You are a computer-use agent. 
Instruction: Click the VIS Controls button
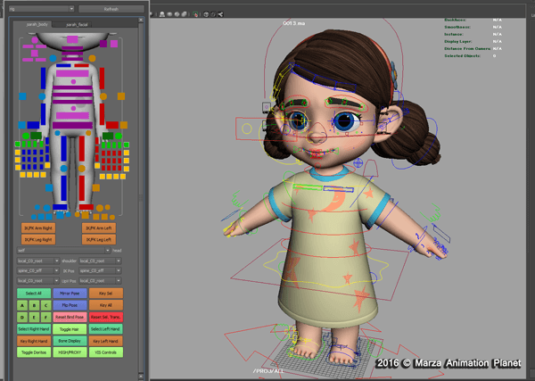click(x=106, y=352)
